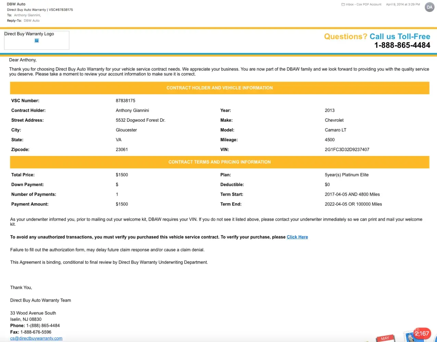Click the broken image placeholder question mark
The height and width of the screenshot is (342, 437).
(37, 40)
